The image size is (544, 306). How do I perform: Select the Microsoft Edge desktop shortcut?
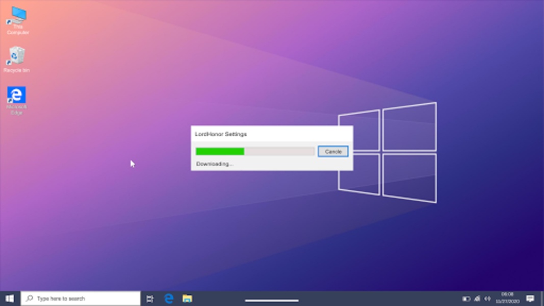(16, 100)
